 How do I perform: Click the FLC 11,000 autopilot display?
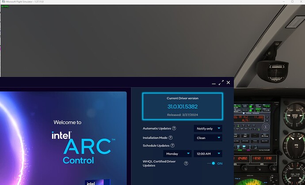click(249, 119)
